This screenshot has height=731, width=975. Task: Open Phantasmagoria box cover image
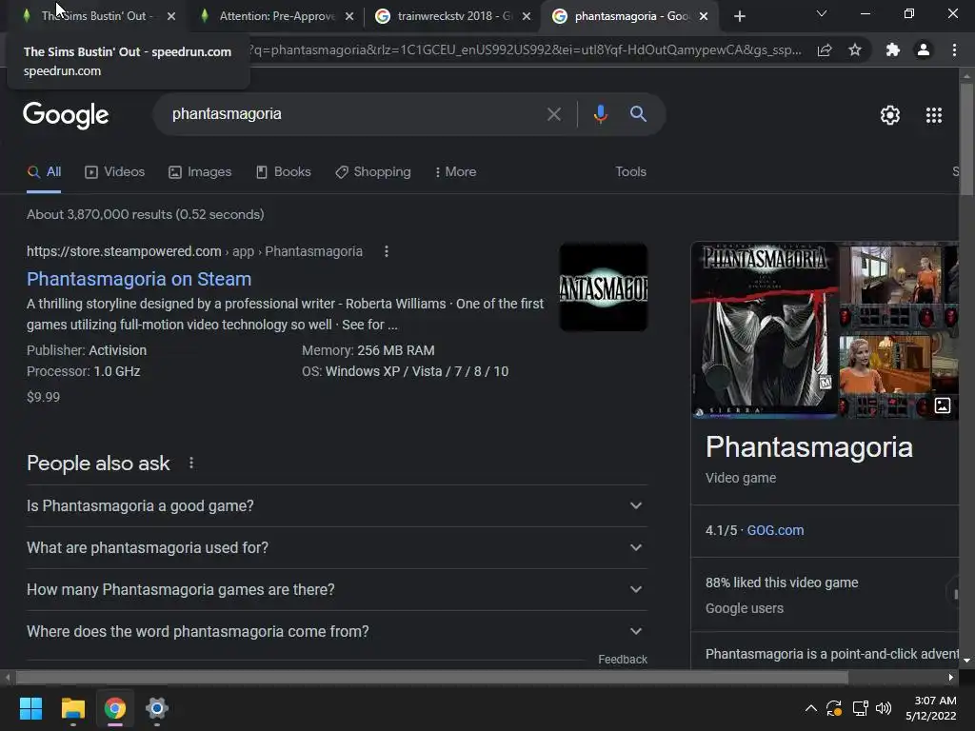pyautogui.click(x=765, y=329)
